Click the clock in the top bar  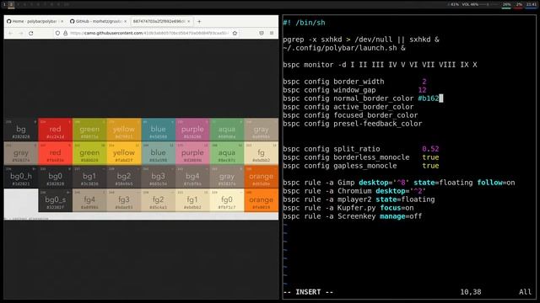point(531,4)
